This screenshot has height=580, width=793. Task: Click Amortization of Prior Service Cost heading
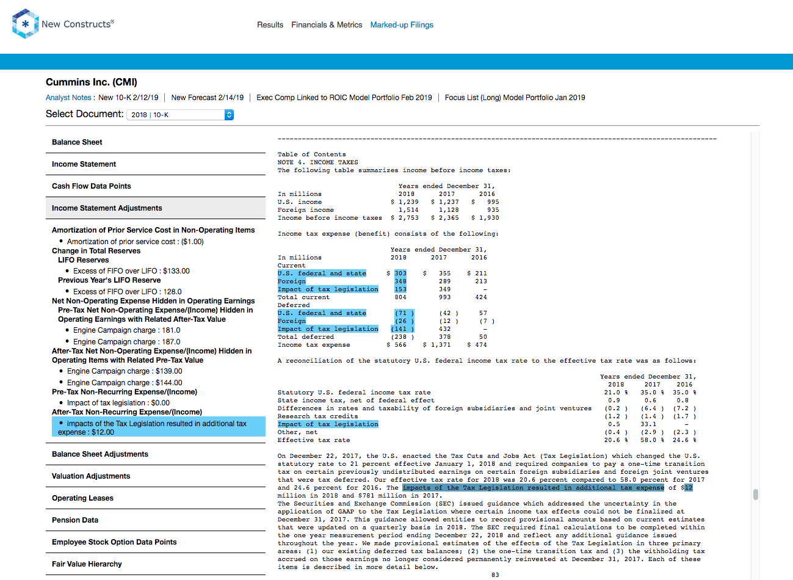tap(153, 230)
